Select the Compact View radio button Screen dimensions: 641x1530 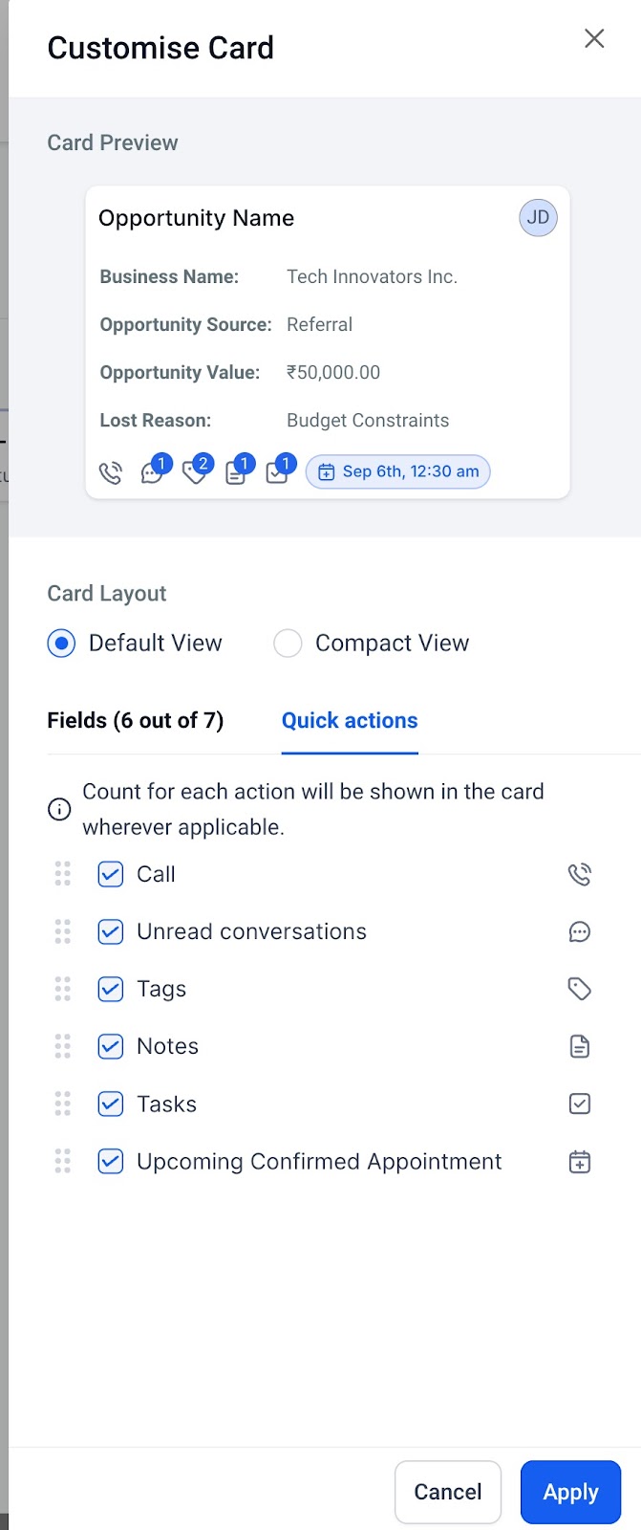point(288,644)
